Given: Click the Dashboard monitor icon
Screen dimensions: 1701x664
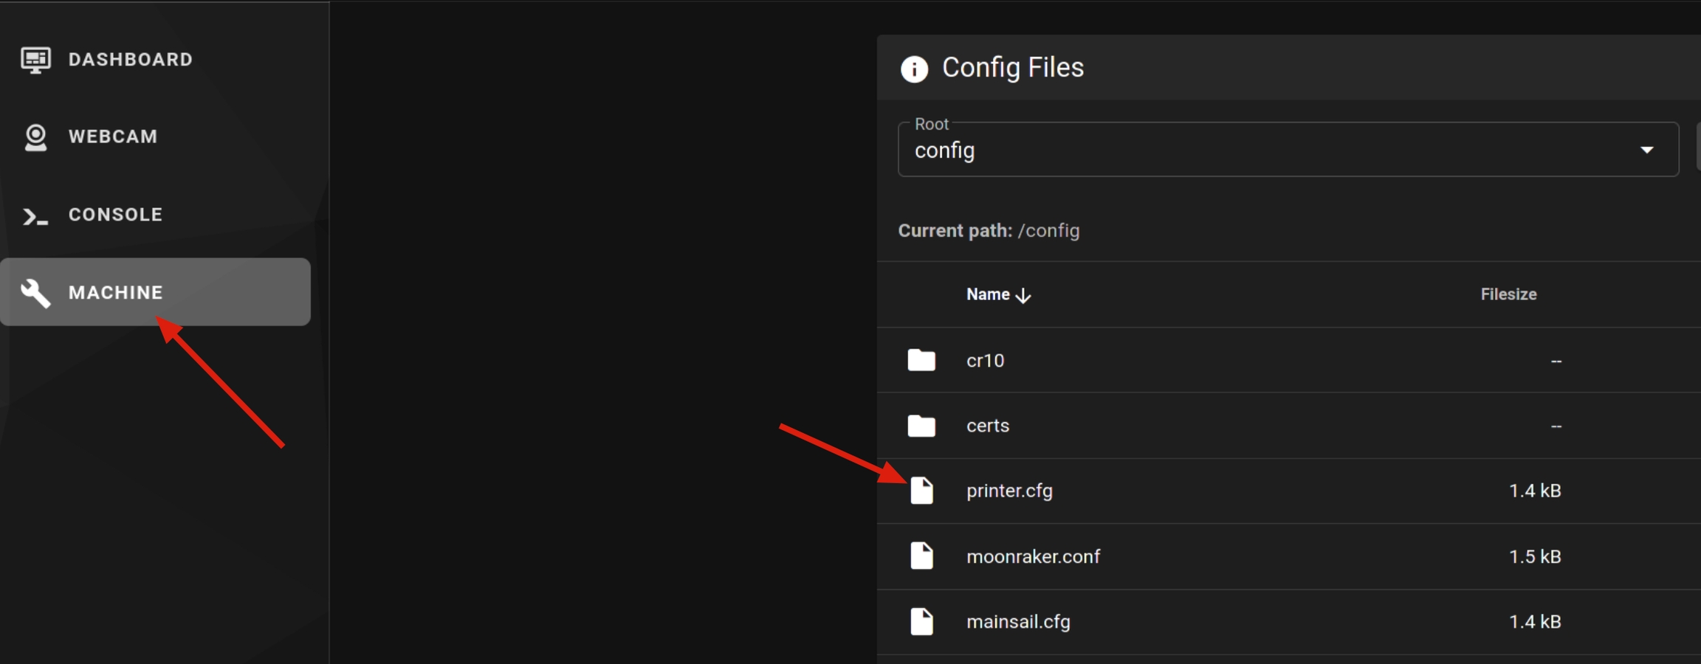Looking at the screenshot, I should point(35,60).
